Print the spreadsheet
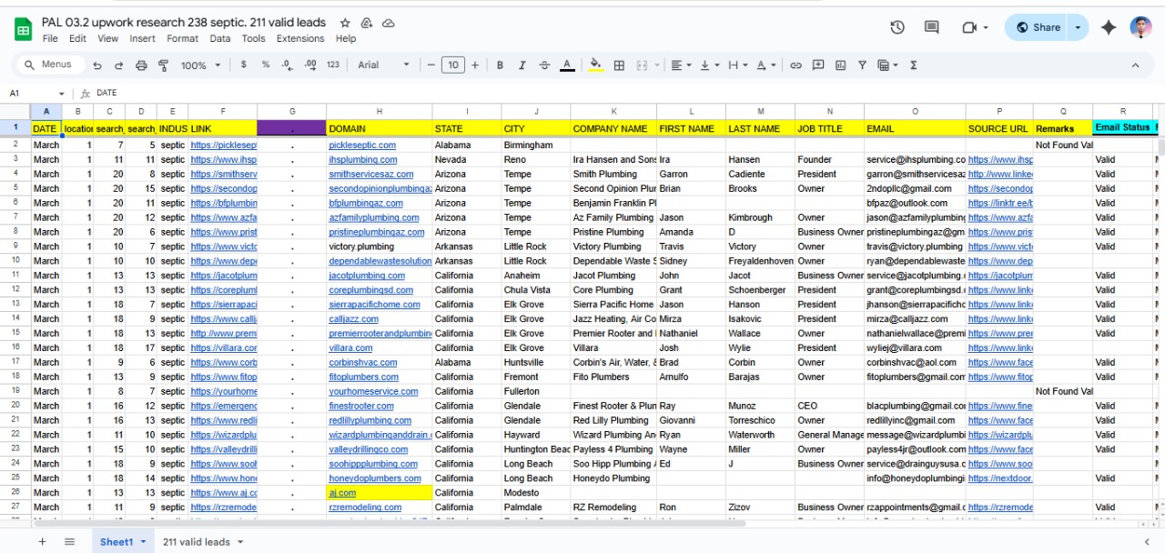1165x553 pixels. click(x=141, y=65)
